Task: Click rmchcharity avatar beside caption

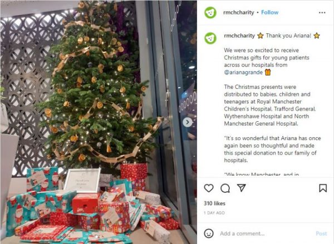Action: click(210, 38)
